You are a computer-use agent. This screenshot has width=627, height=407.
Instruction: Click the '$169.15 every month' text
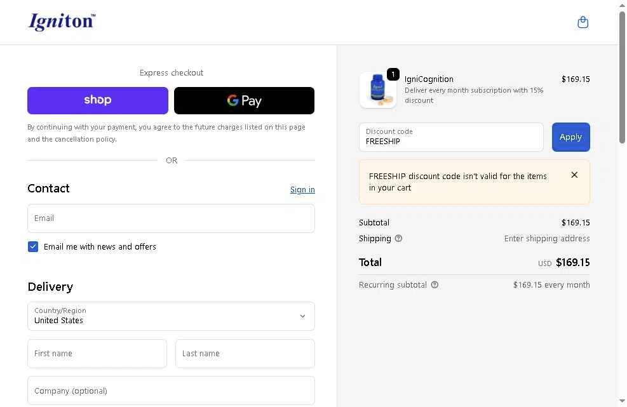click(x=551, y=284)
